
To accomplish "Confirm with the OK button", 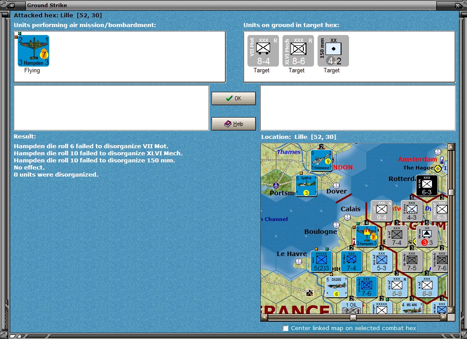I will pos(233,99).
